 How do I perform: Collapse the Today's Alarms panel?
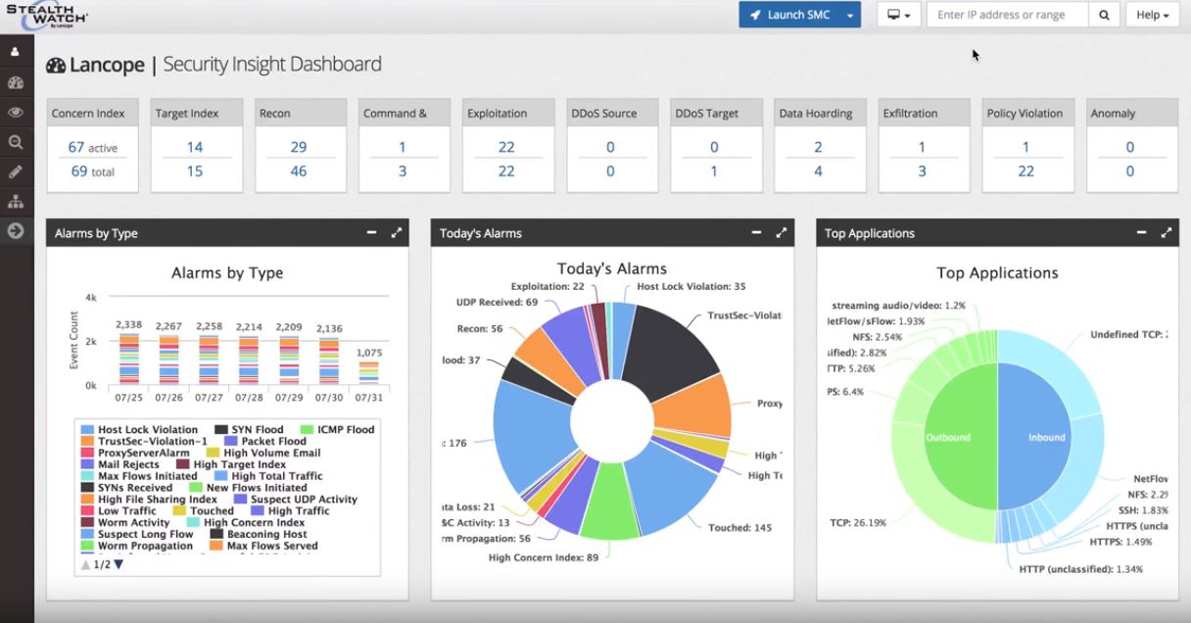point(755,232)
